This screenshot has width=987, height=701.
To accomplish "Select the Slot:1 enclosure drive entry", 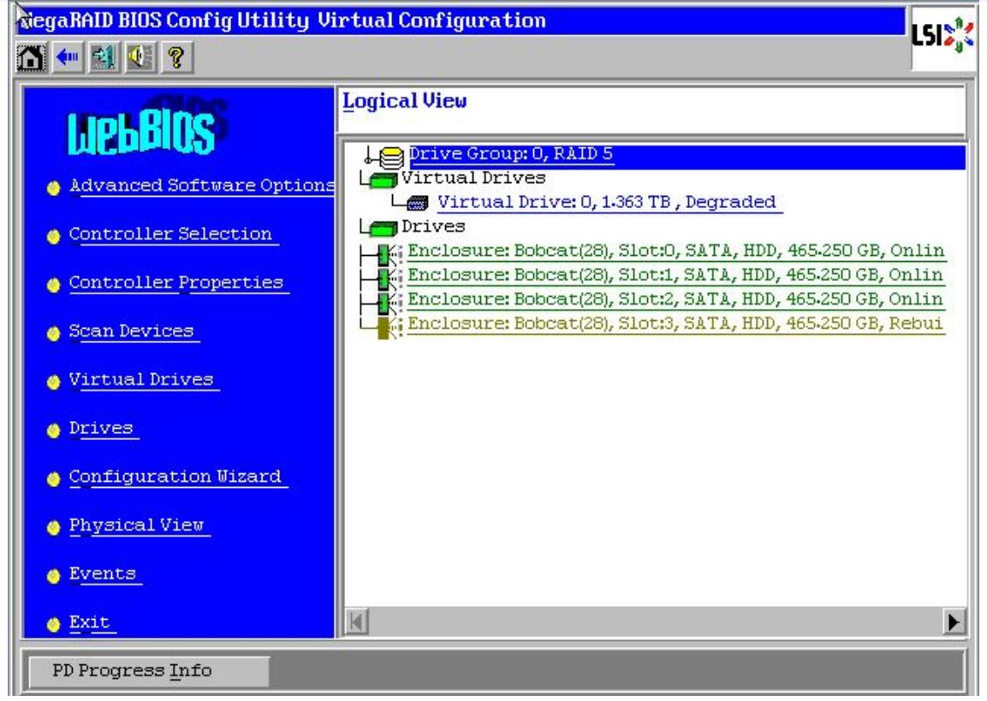I will point(675,275).
